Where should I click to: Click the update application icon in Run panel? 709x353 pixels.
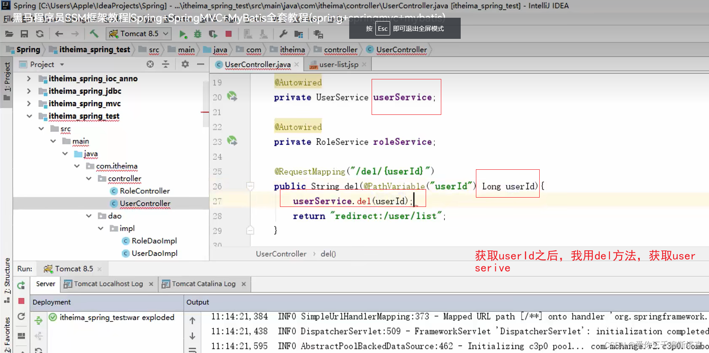point(21,316)
